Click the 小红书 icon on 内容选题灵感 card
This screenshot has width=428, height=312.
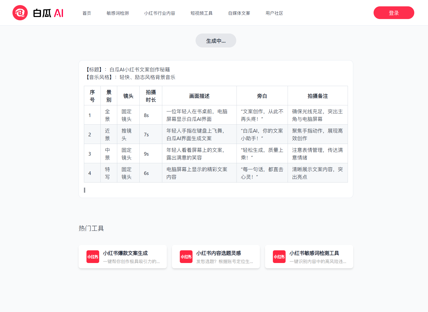tap(186, 257)
